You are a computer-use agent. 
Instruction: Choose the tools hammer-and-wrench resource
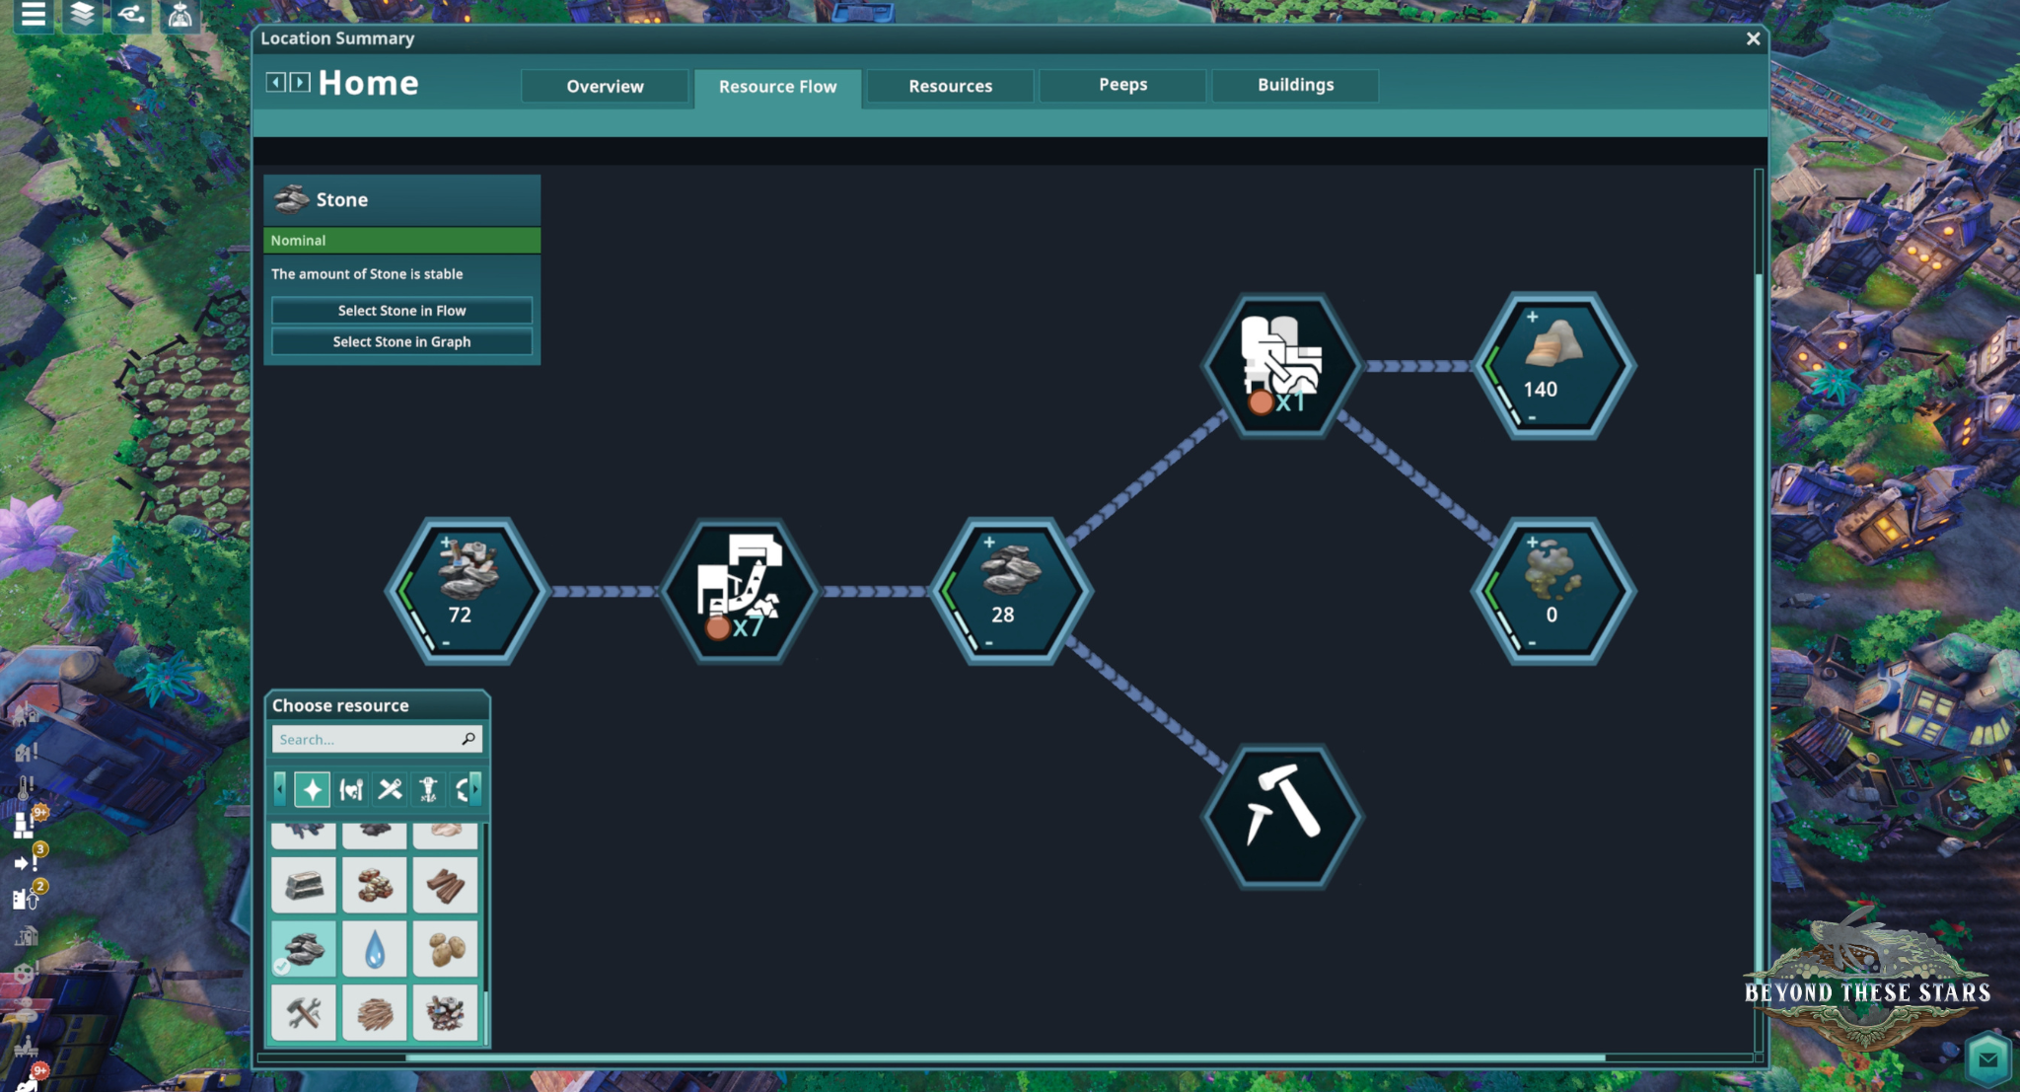(304, 1012)
